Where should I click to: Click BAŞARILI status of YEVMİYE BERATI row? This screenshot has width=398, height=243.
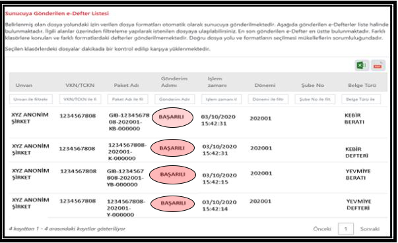coord(173,175)
